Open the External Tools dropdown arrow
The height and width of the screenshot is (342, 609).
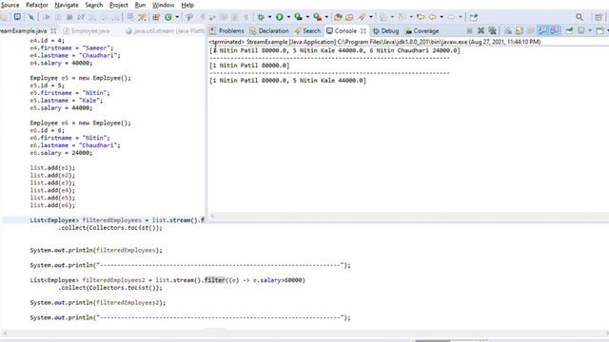coord(326,17)
